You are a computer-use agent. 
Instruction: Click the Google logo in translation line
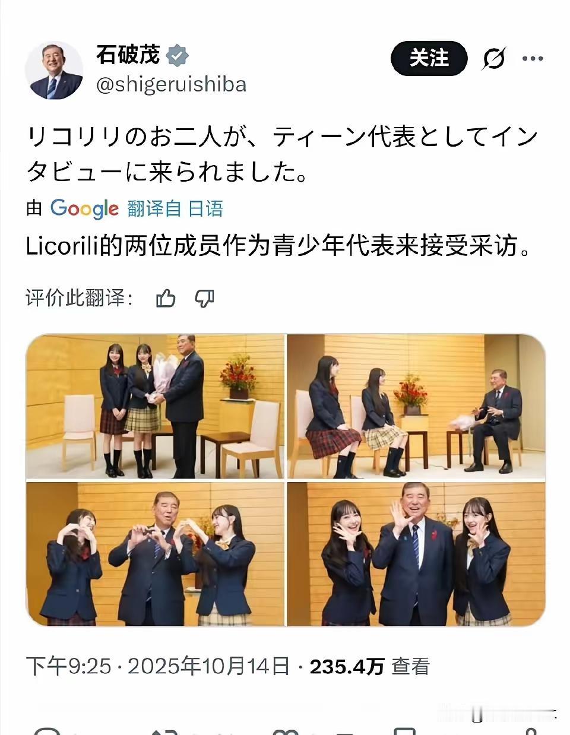84,208
